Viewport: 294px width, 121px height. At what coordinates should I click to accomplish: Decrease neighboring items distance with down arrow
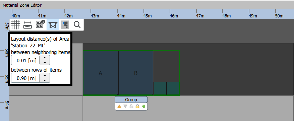click(45, 62)
